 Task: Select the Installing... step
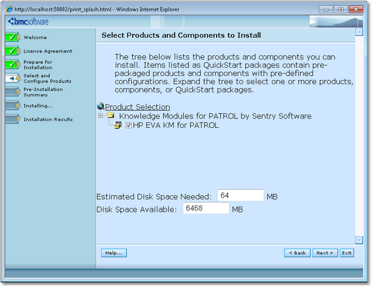[x=38, y=106]
